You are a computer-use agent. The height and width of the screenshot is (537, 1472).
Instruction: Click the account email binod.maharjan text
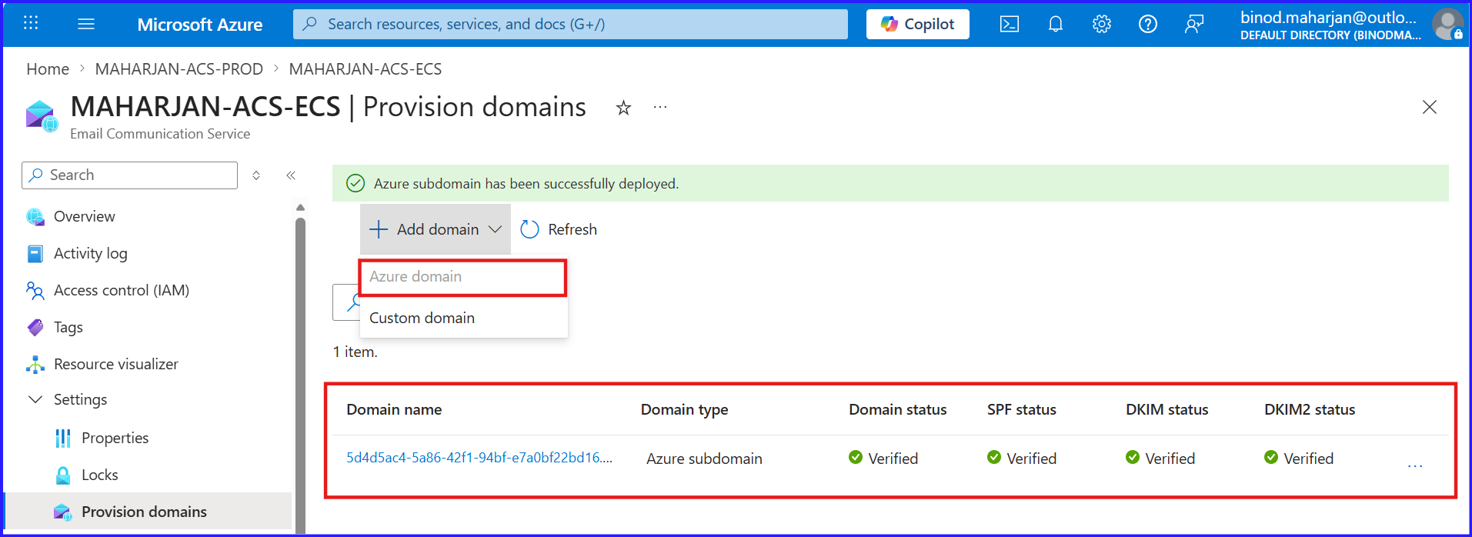[1328, 17]
